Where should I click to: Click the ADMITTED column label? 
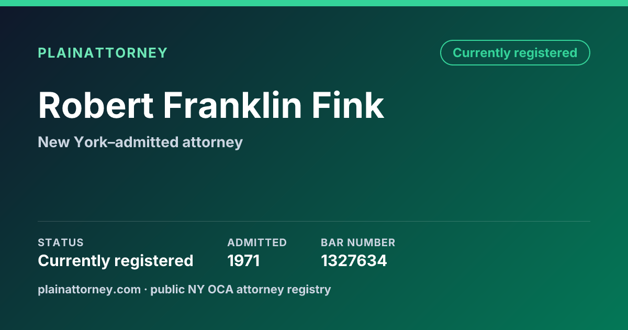point(257,243)
